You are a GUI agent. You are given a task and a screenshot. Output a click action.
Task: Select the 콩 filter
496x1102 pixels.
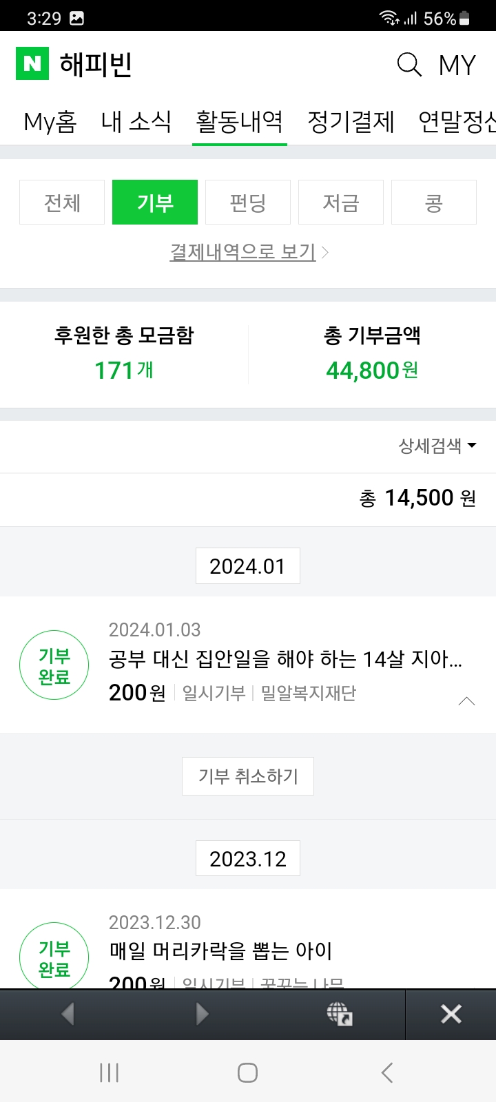[x=434, y=202]
